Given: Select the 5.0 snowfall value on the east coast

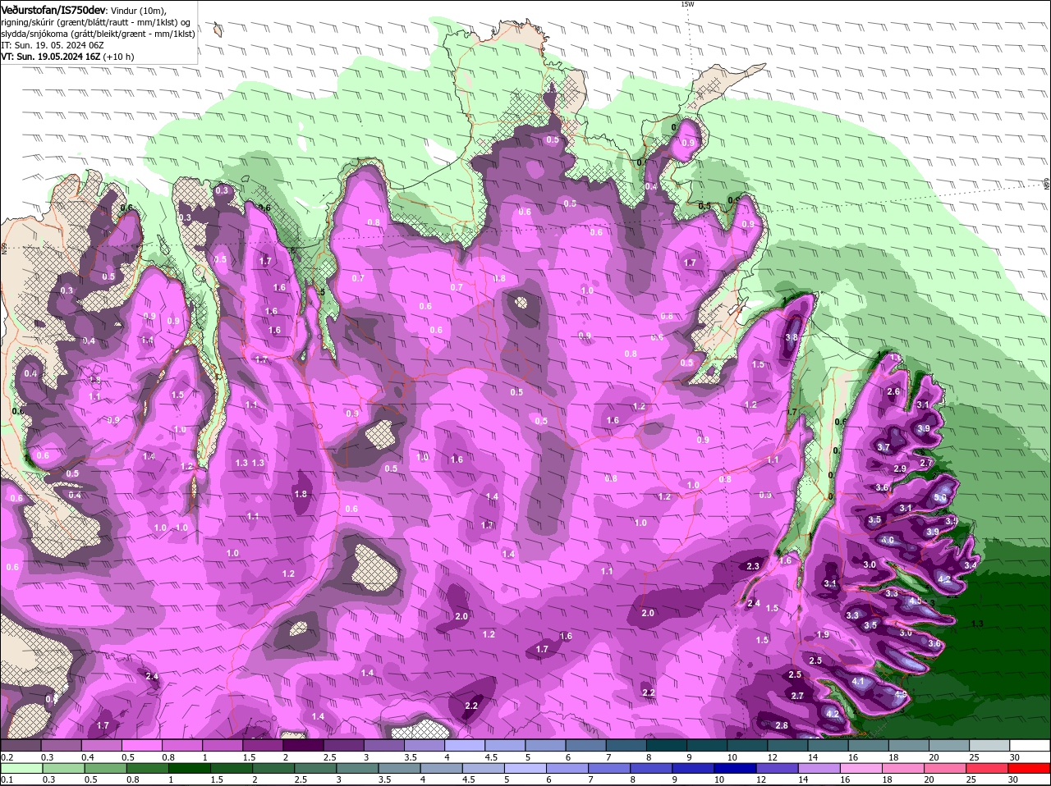Looking at the screenshot, I should coord(940,497).
